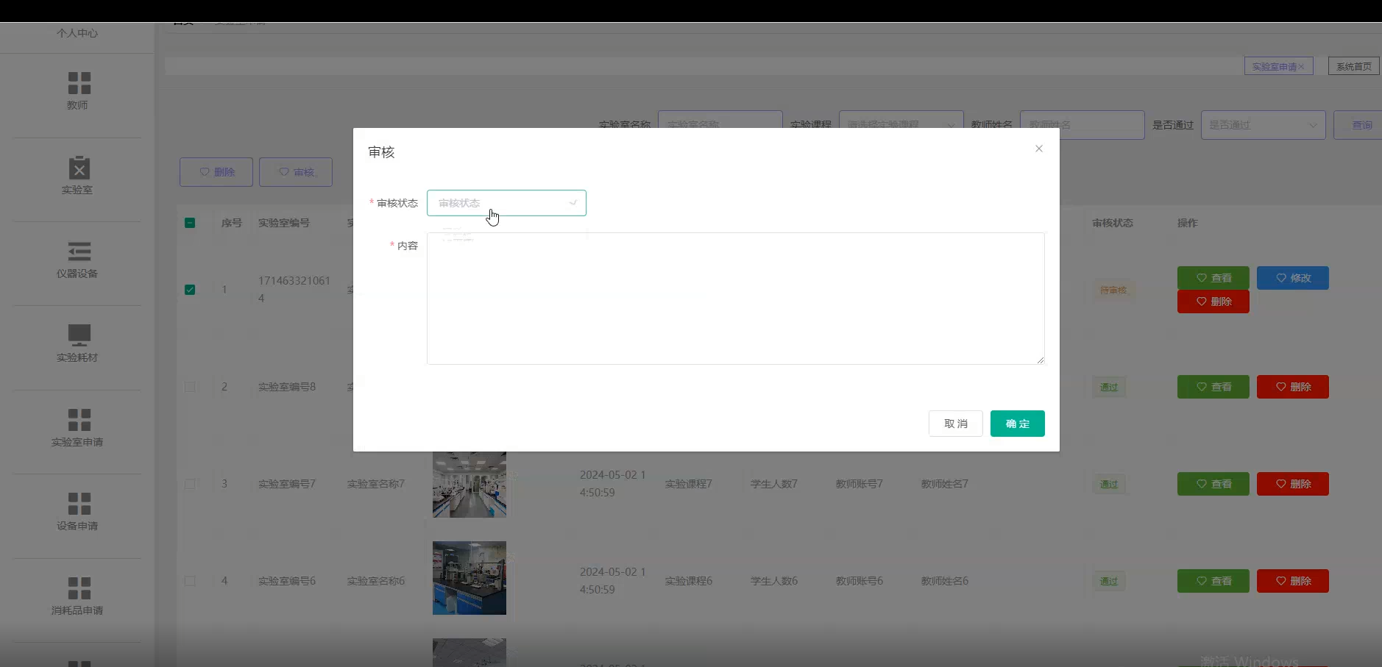Screen dimensions: 1382x667
Task: Open the 审核状态 dropdown in dialog
Action: [x=506, y=203]
